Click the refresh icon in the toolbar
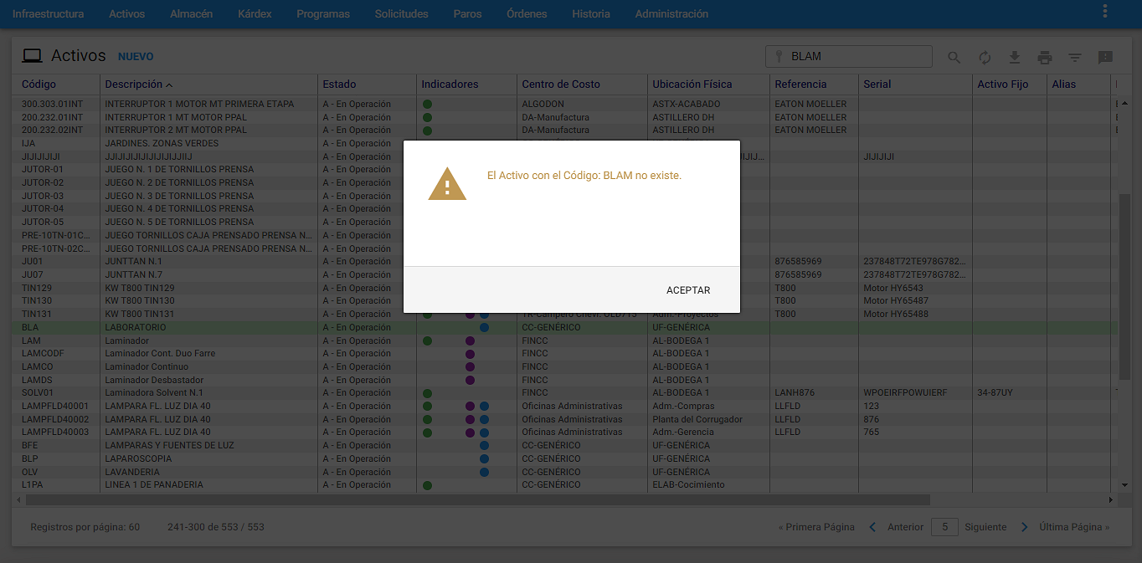 tap(985, 57)
